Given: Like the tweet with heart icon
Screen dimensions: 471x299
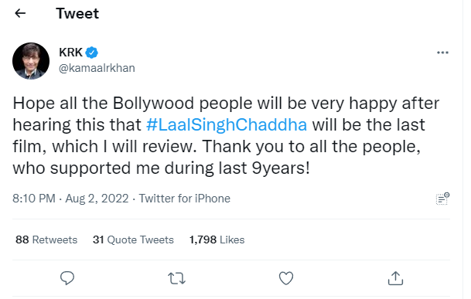Looking at the screenshot, I should [x=286, y=278].
